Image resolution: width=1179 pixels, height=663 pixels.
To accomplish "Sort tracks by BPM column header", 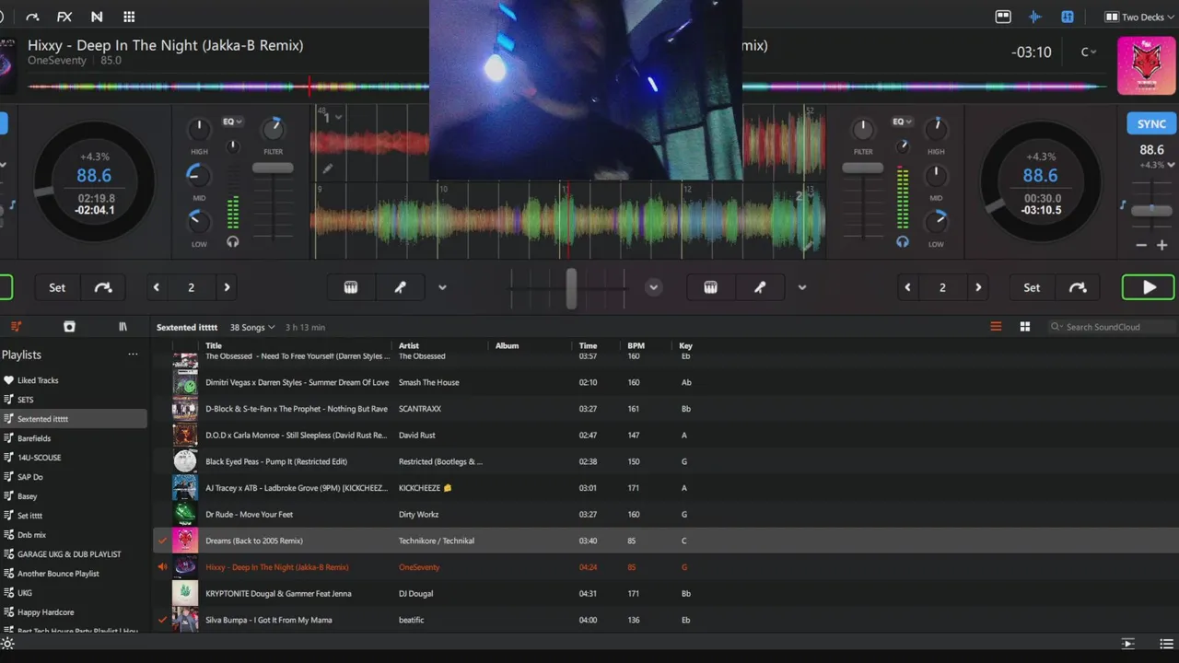I will tap(636, 345).
